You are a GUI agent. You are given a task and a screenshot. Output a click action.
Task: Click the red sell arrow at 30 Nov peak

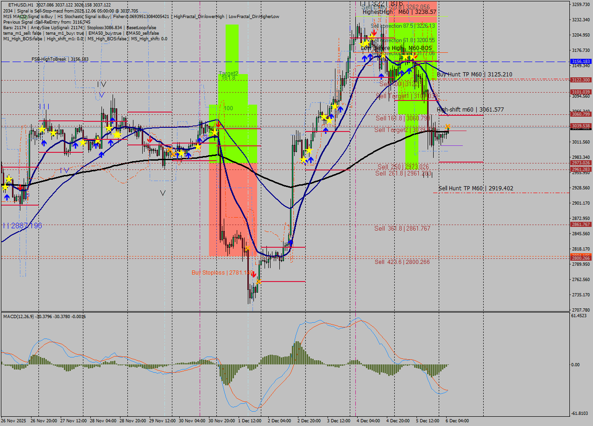tap(218, 124)
